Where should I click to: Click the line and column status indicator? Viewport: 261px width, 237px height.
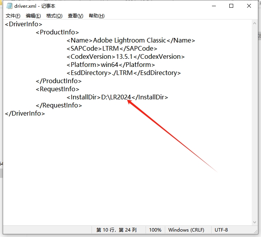click(116, 230)
